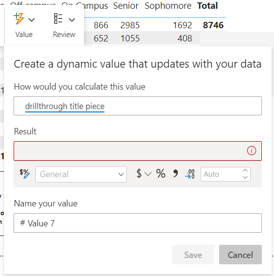Click the table cell 408

coord(185,38)
